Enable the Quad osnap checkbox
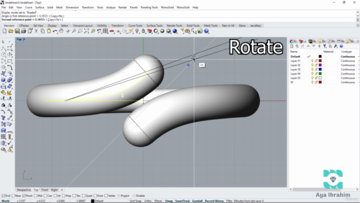Image resolution: width=360 pixels, height=203 pixels. (84, 196)
